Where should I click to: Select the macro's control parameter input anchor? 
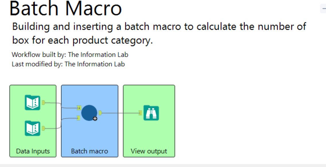click(x=79, y=108)
